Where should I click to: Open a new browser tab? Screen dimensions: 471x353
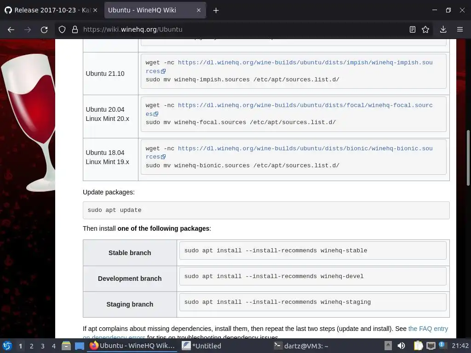[x=216, y=11]
